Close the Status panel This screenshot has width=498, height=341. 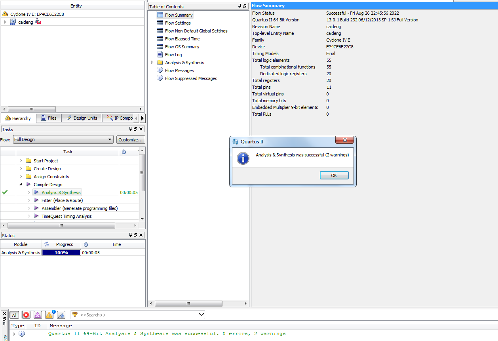click(141, 235)
